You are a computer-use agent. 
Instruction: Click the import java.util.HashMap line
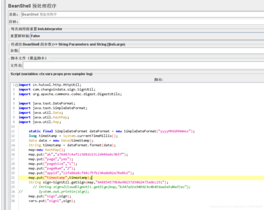pyautogui.click(x=44, y=117)
